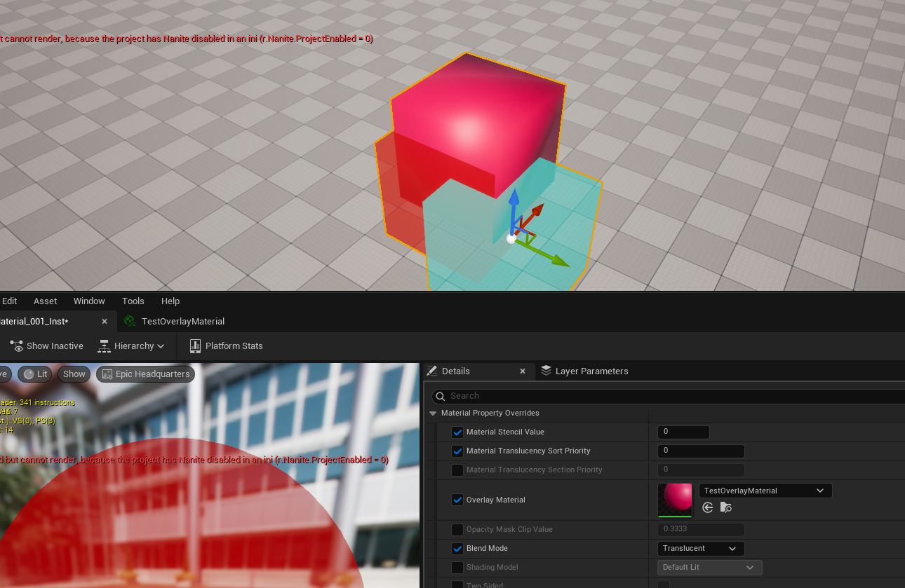The image size is (905, 588).
Task: Uncheck the Material Stencil Value override
Action: coord(457,432)
